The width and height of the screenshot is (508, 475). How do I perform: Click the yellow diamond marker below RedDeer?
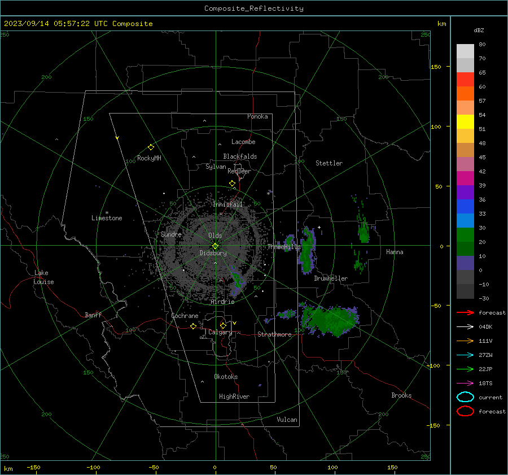coord(233,184)
